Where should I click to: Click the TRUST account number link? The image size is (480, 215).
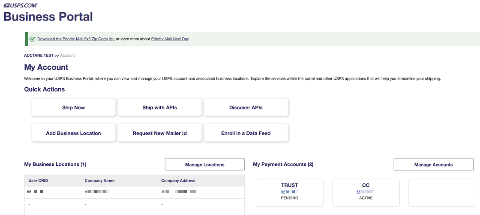(290, 192)
